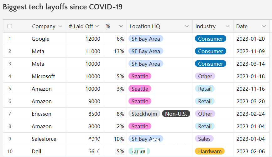
Task: Click Google's Consumer industry tag
Action: point(211,39)
